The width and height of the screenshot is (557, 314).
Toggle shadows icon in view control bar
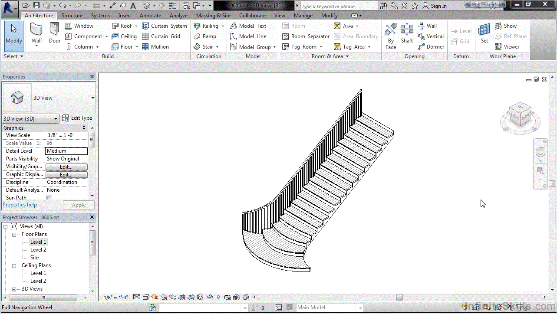click(x=164, y=297)
